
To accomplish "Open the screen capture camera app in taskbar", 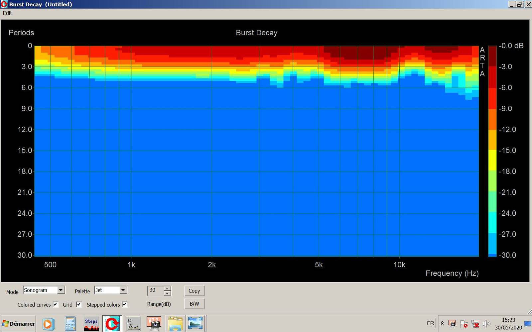I will point(154,324).
